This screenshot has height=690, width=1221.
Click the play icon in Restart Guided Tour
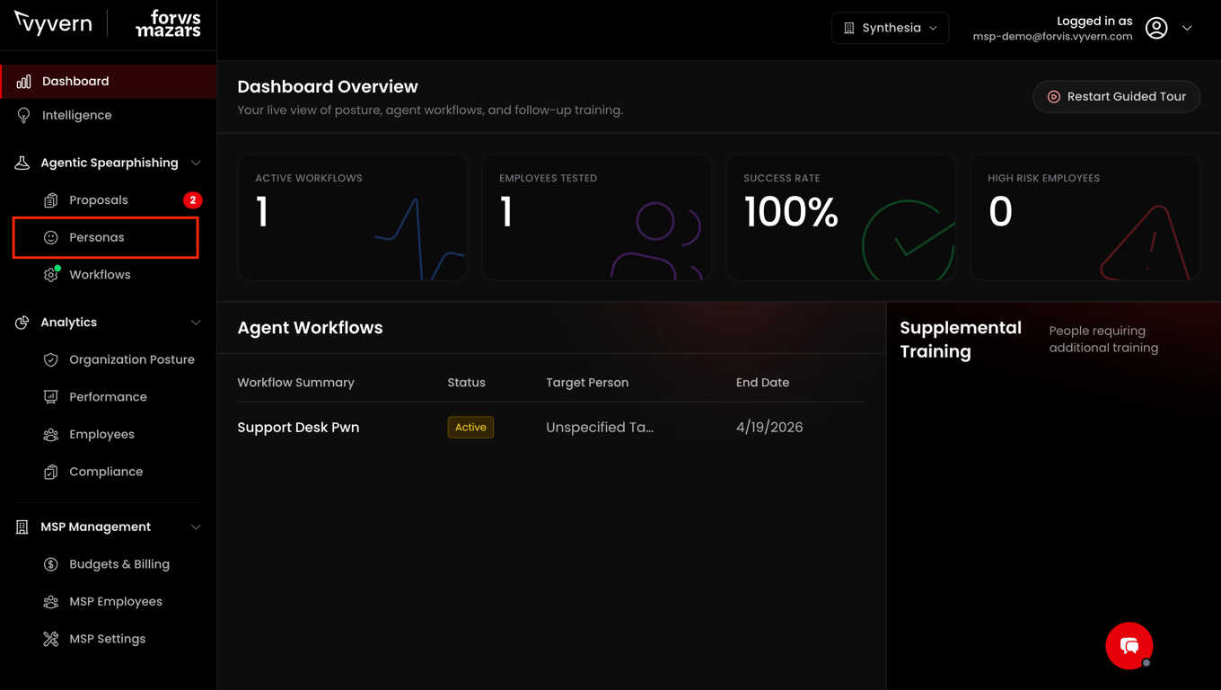1054,97
